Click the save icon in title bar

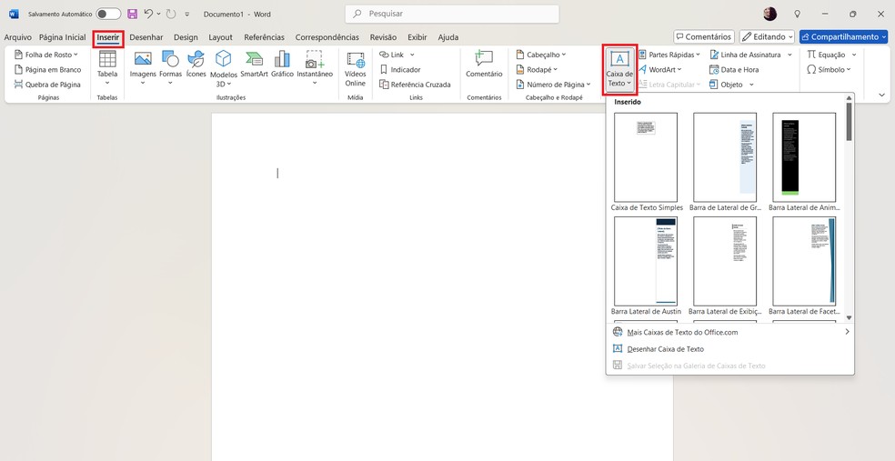pos(133,15)
